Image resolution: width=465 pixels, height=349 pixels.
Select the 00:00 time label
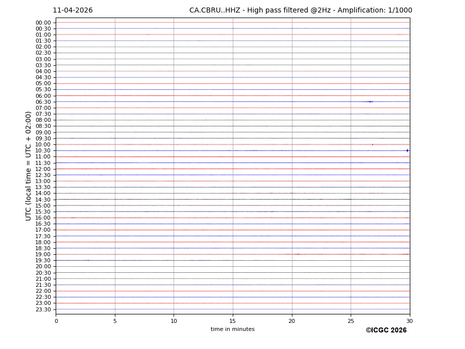[43, 23]
